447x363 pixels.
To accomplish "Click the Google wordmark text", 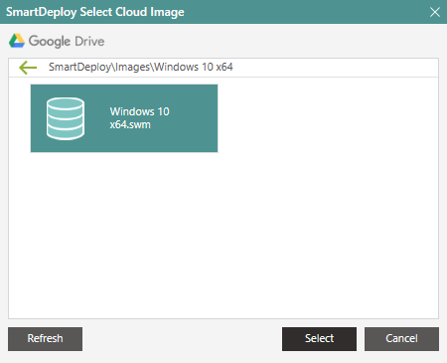I will [x=50, y=41].
